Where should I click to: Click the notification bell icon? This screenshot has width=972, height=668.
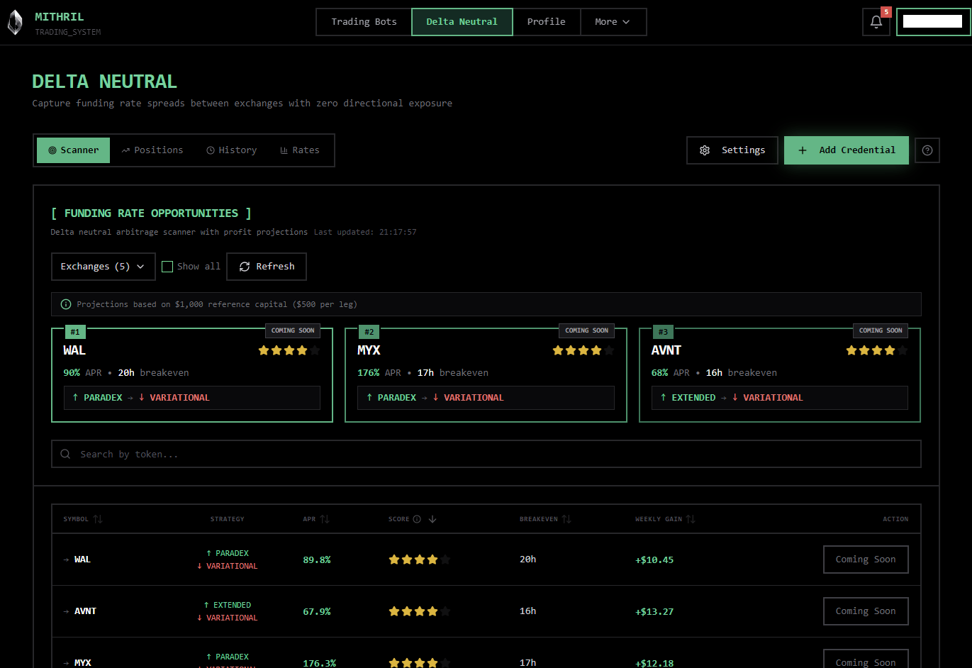[876, 22]
